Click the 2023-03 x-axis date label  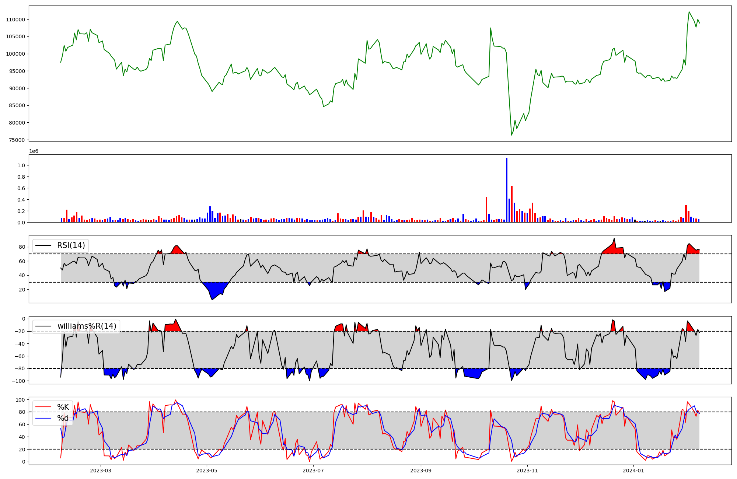click(101, 471)
